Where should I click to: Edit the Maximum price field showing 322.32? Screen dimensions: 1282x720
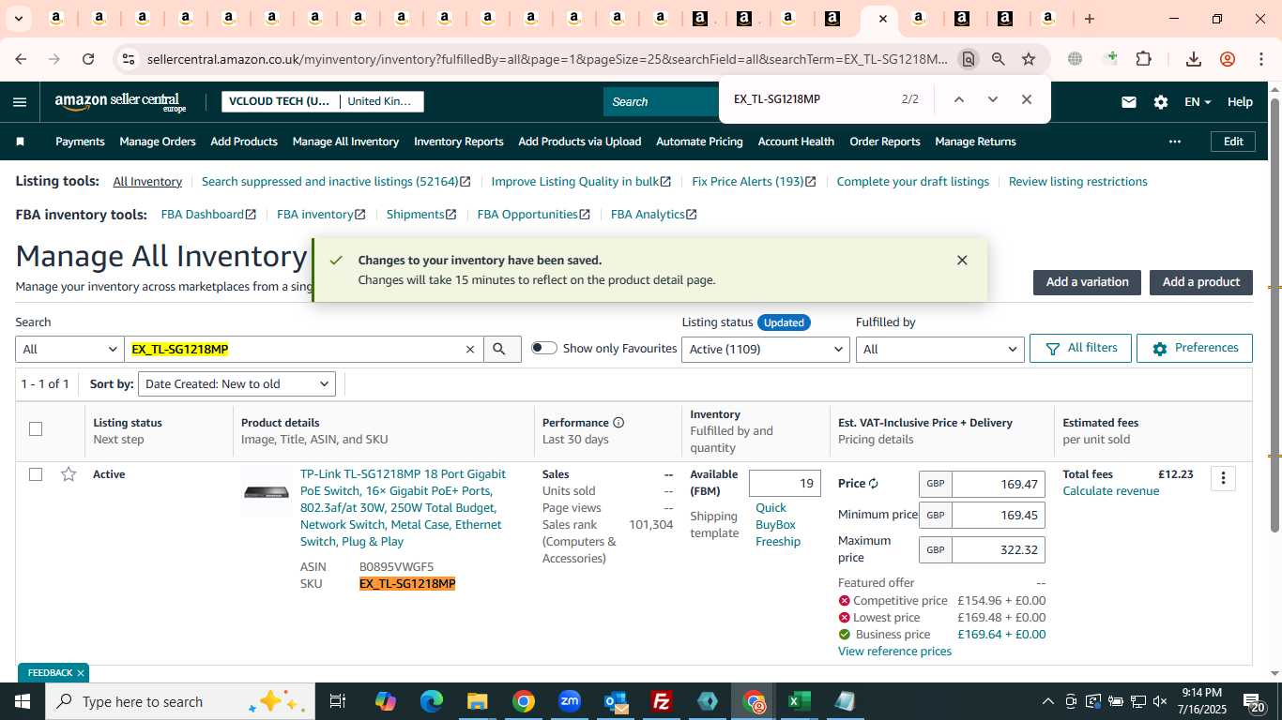click(x=999, y=550)
